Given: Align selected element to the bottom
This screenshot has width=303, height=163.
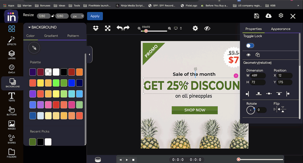Looking at the screenshot, I should (x=258, y=94).
